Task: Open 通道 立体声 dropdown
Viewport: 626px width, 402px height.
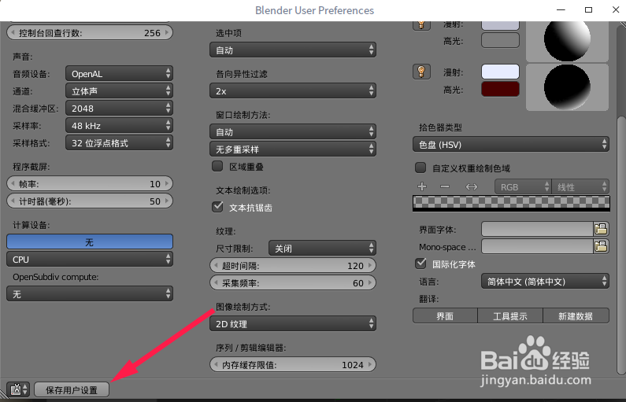Action: pos(119,91)
